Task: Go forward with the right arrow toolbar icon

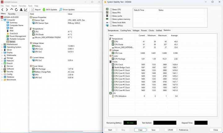Action: pyautogui.click(x=7, y=10)
